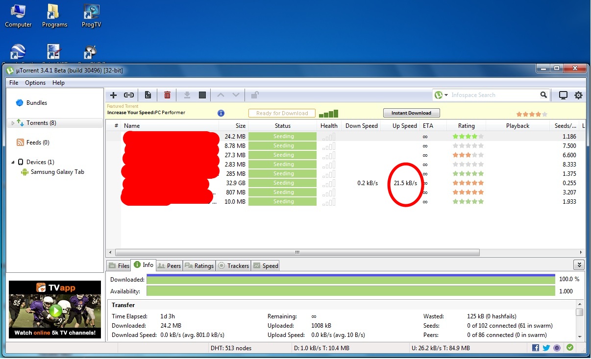Click the Twitter bird icon in status bar
Screen dimensions: 591x359
(546, 348)
